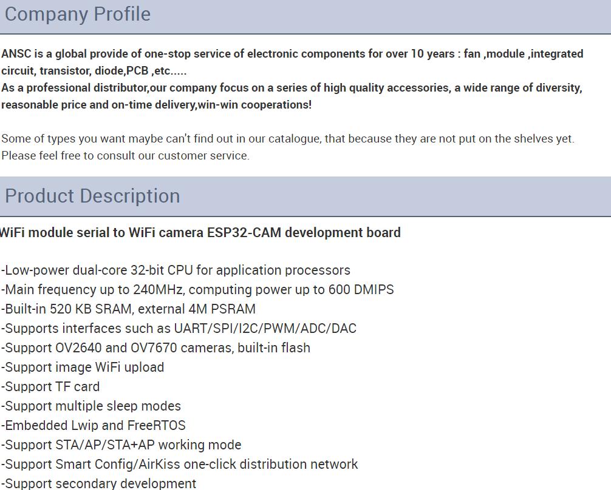Click the sentence starting "Some of types you want"
This screenshot has height=490, width=611.
point(288,139)
